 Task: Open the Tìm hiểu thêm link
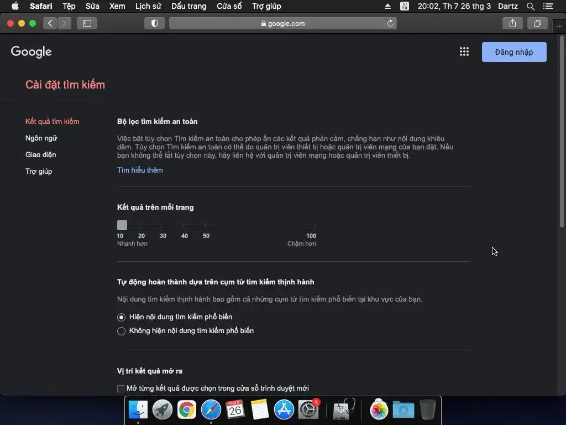point(140,170)
